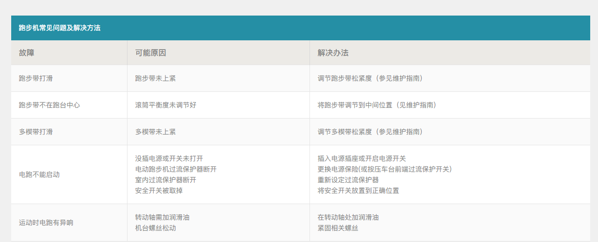Click the 跑步带未上紧 cause text
This screenshot has height=242, width=598.
[155, 78]
